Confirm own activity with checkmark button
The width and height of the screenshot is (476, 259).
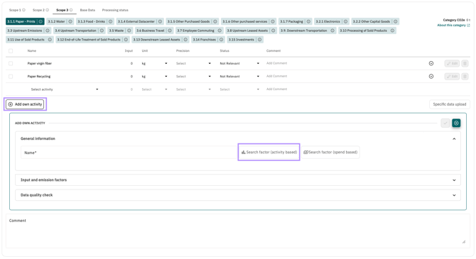point(445,123)
